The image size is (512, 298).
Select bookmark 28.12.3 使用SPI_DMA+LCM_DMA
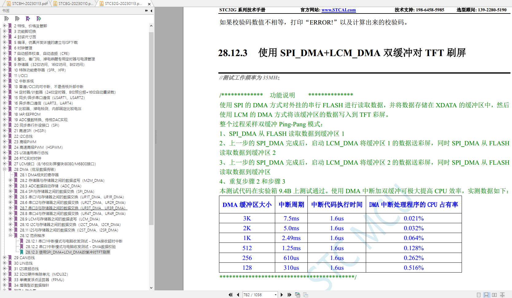coord(68,252)
